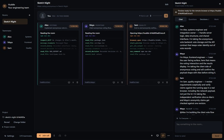Switch to the Chat tab

tap(181, 19)
